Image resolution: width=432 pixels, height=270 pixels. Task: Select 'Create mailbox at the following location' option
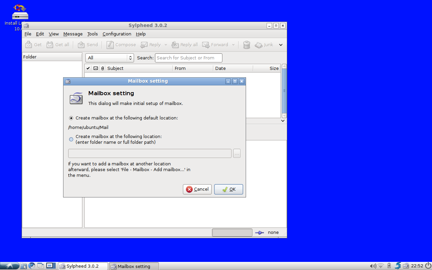coord(115,139)
